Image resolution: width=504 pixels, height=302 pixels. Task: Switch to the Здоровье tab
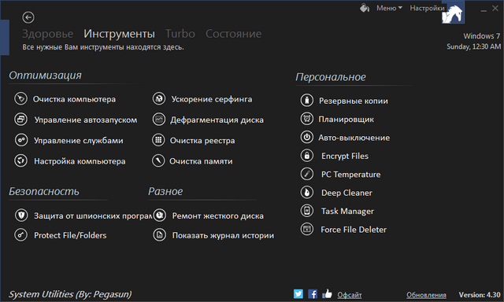[x=47, y=34]
